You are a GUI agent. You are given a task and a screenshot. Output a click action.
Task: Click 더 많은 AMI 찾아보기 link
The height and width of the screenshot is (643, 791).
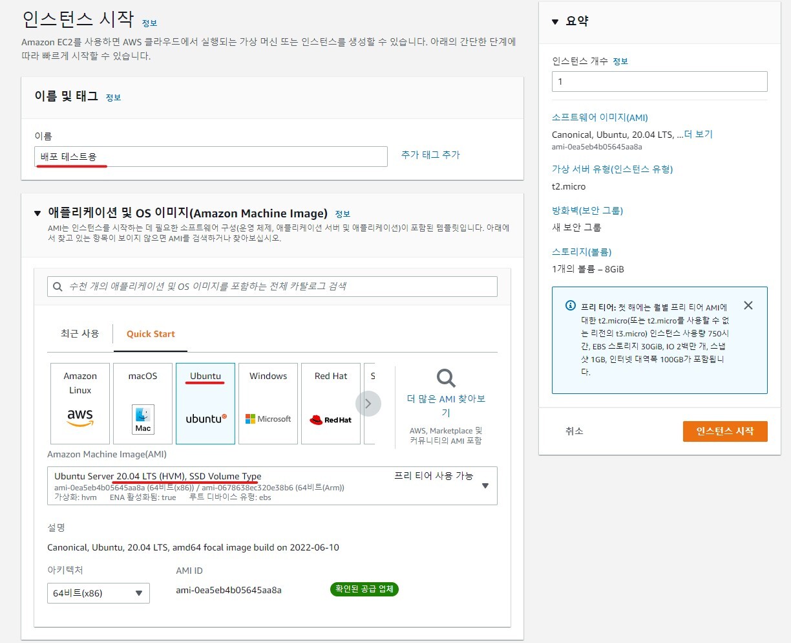tap(446, 406)
